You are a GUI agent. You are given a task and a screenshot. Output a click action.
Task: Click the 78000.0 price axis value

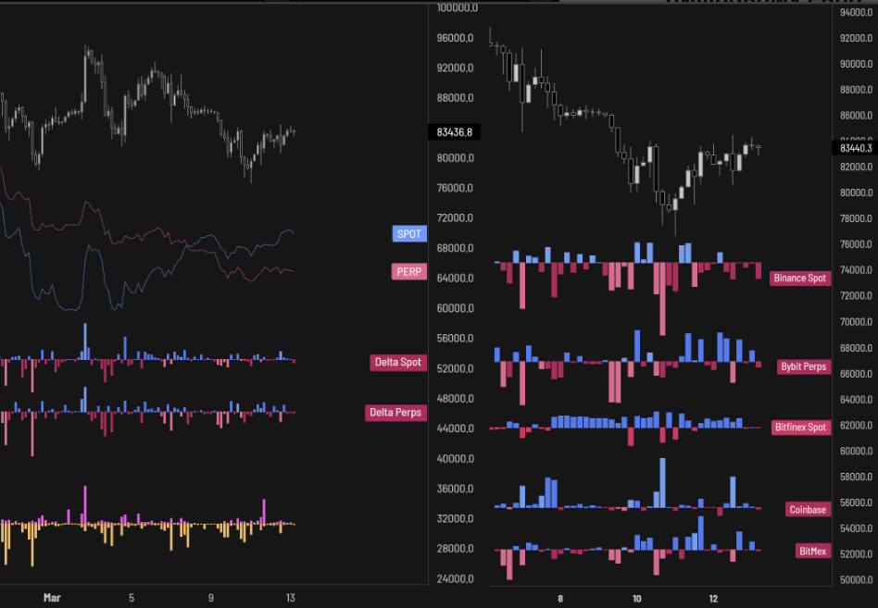pyautogui.click(x=856, y=218)
